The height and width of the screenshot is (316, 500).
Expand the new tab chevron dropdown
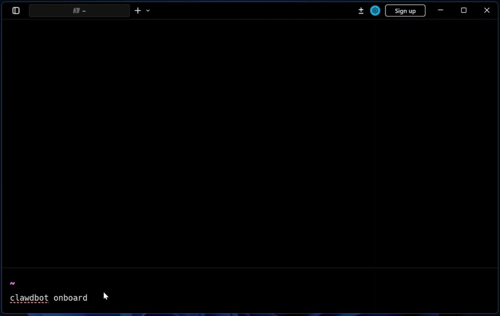point(148,11)
